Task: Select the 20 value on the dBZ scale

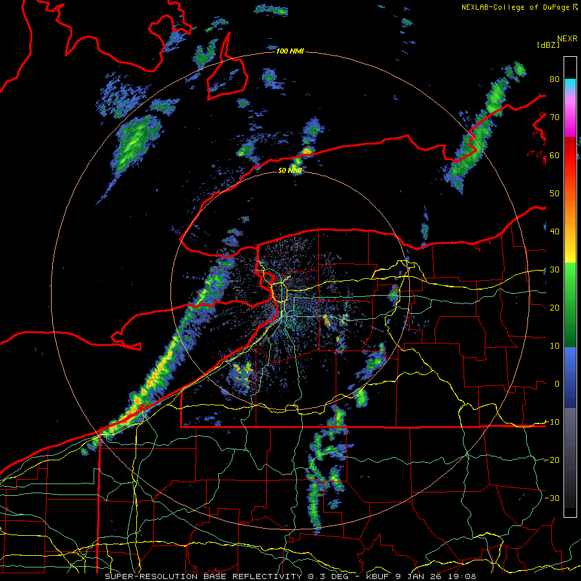Action: (x=555, y=307)
